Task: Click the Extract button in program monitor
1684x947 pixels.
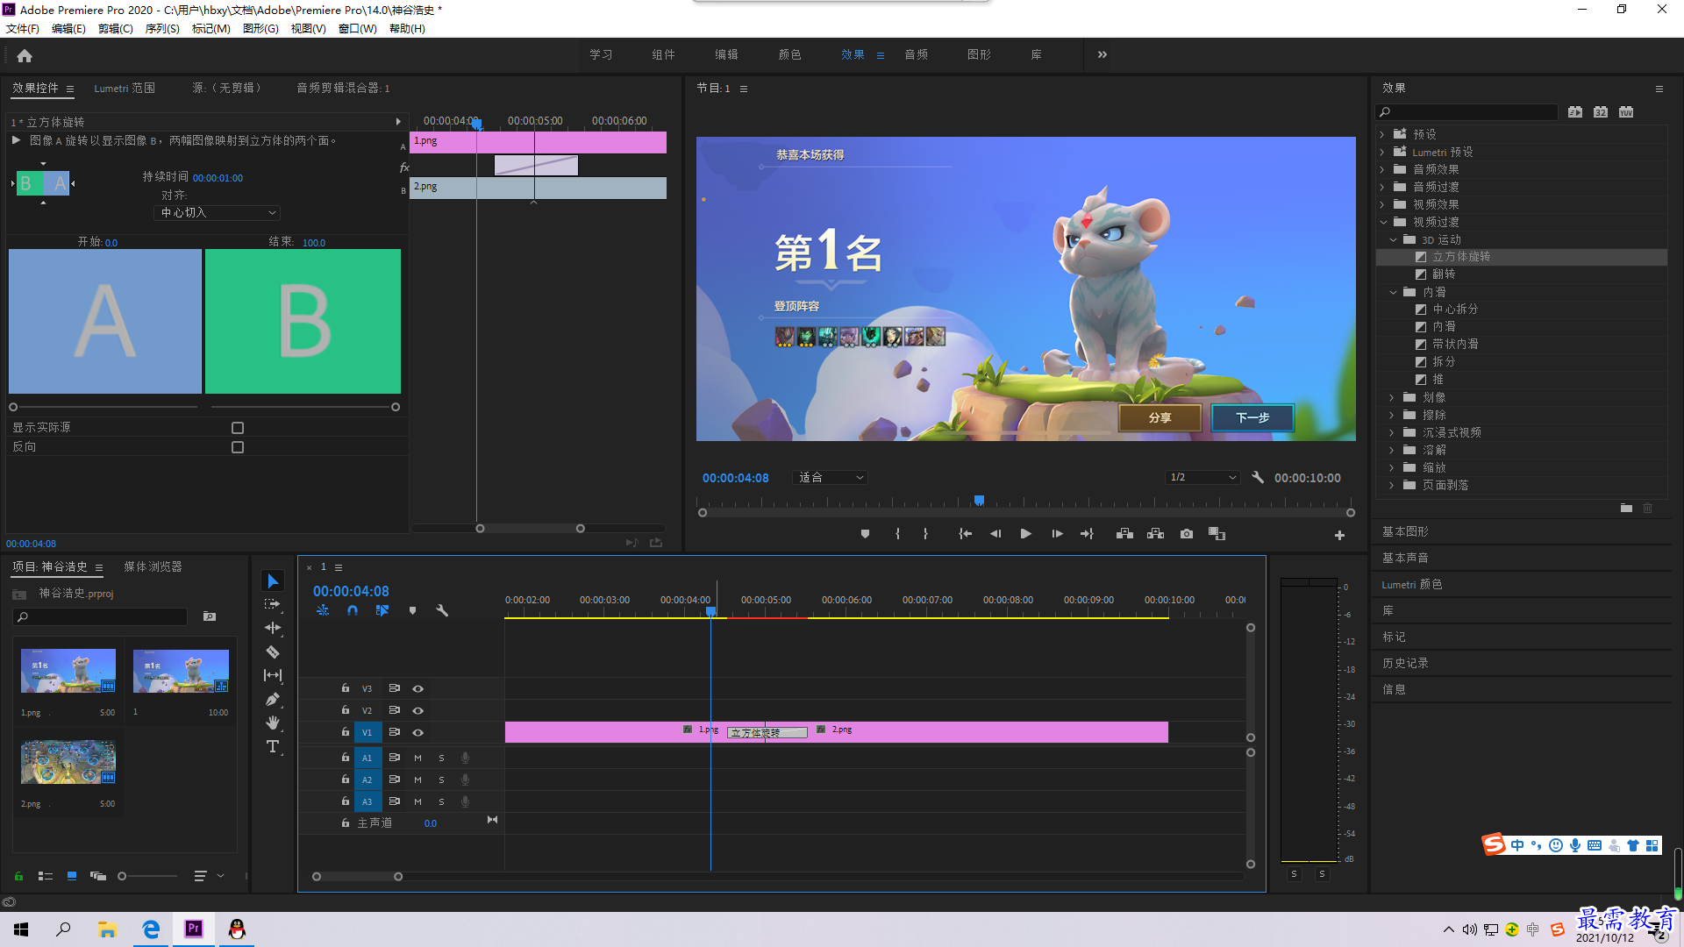Action: [x=1156, y=534]
